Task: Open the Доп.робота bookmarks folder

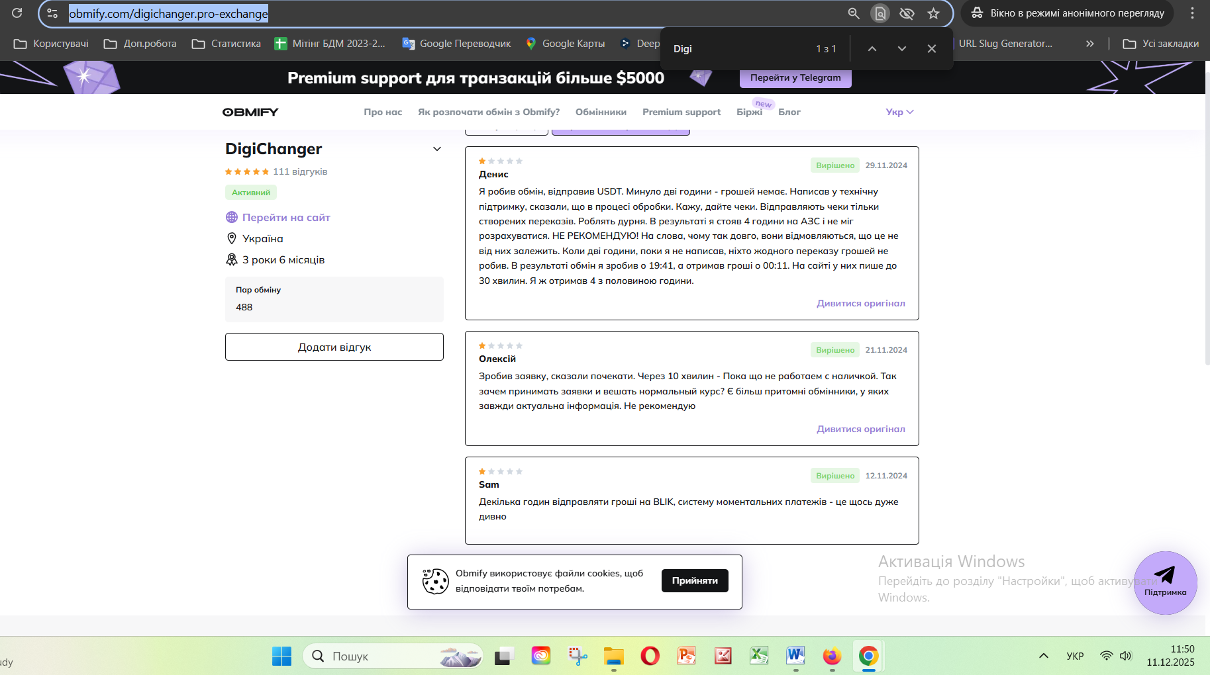Action: pyautogui.click(x=140, y=44)
